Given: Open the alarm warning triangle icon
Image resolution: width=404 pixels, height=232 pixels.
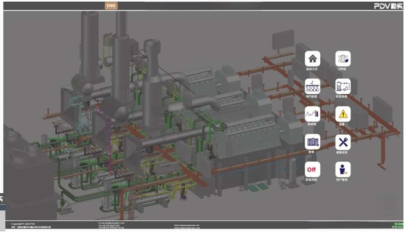Looking at the screenshot, I should click(342, 114).
